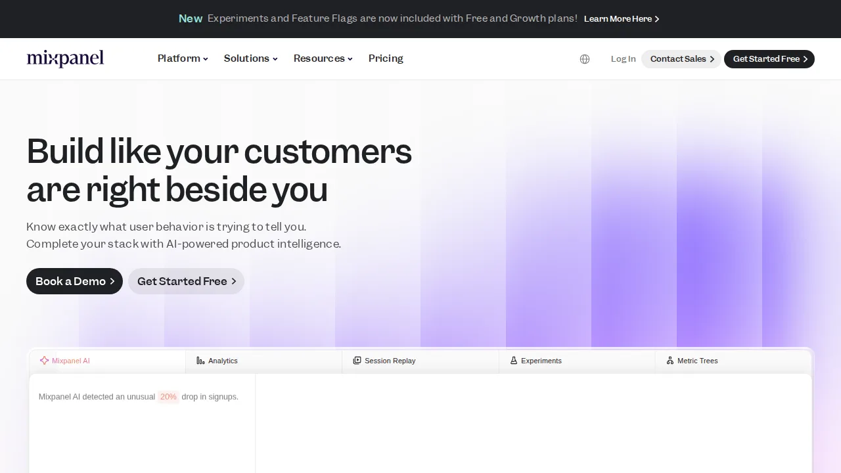The width and height of the screenshot is (841, 473).
Task: Click hero Get Started Free button
Action: (186, 281)
